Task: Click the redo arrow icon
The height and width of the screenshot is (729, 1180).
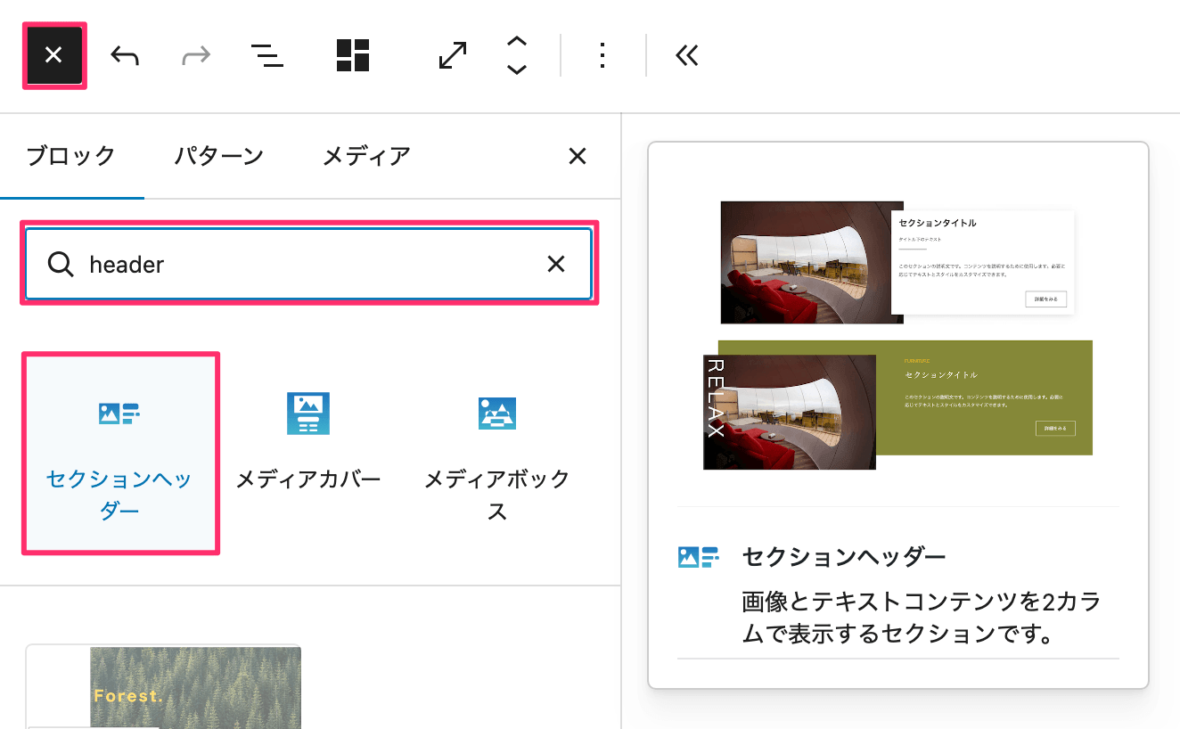Action: tap(195, 56)
